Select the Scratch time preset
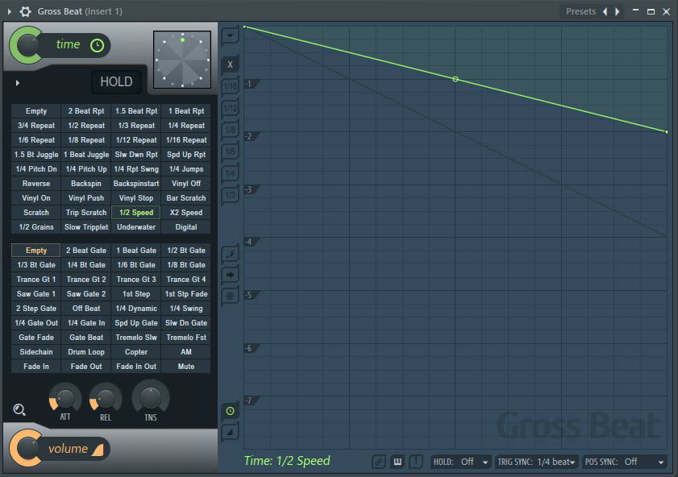Screen dimensions: 678x477 tap(36, 213)
